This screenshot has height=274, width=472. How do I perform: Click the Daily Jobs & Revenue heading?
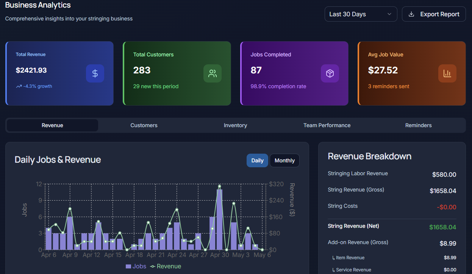(58, 160)
